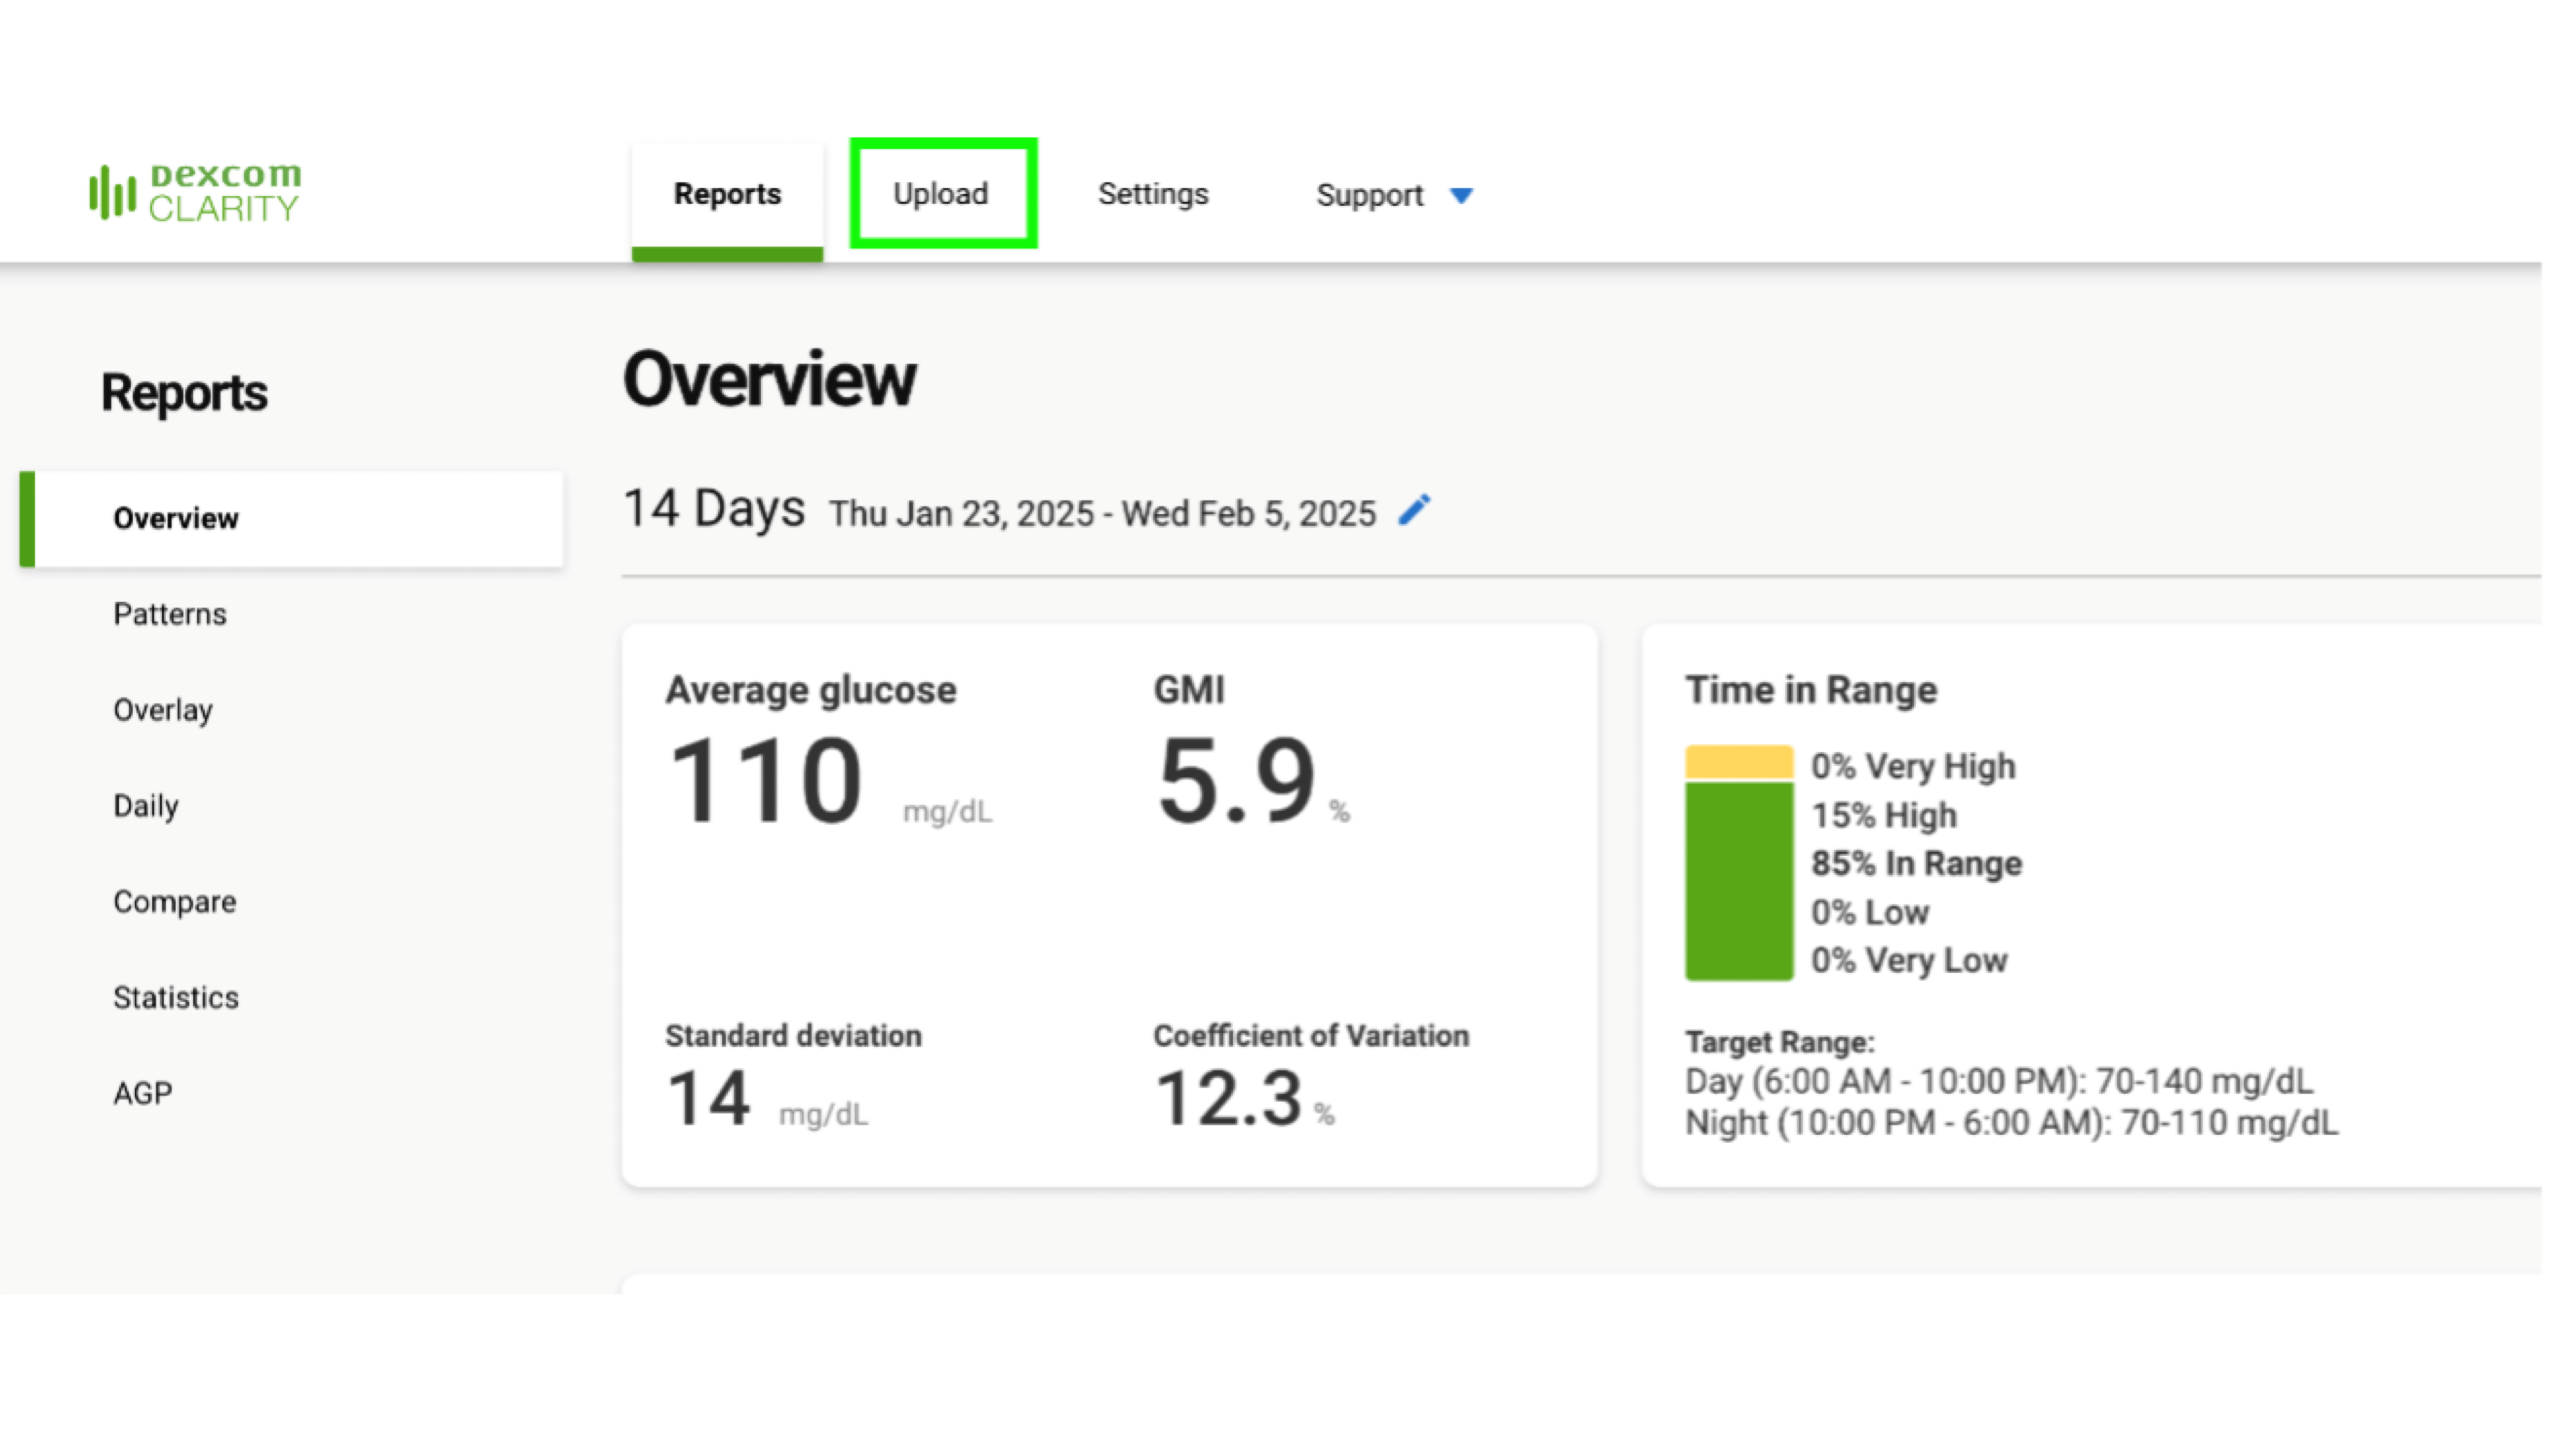
Task: Click the pencil icon to edit date range
Action: 1414,510
